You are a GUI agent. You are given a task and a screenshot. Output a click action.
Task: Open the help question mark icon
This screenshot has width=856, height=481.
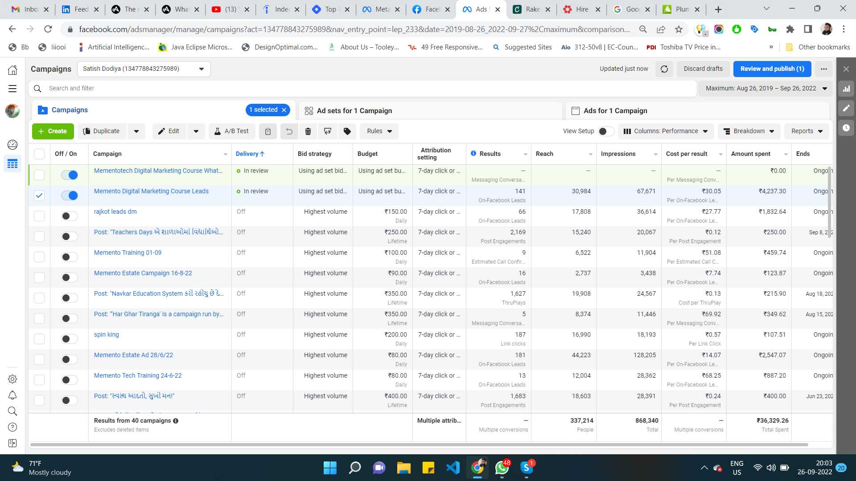(12, 427)
